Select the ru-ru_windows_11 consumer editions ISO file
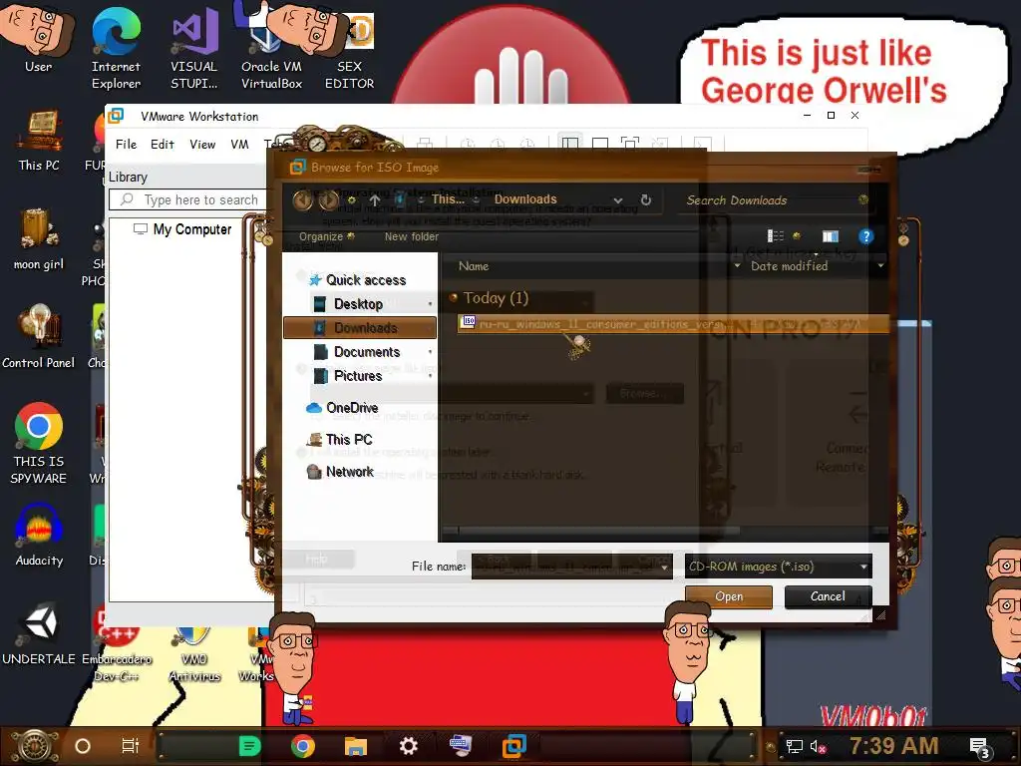 [x=673, y=324]
